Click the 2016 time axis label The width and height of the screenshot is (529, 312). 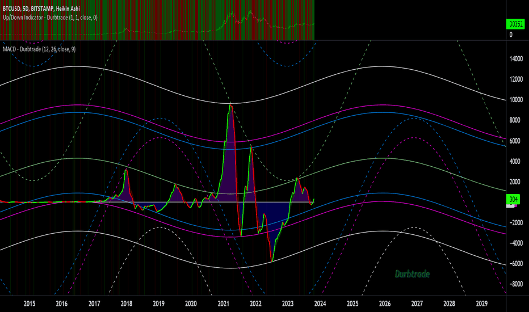[61, 303]
